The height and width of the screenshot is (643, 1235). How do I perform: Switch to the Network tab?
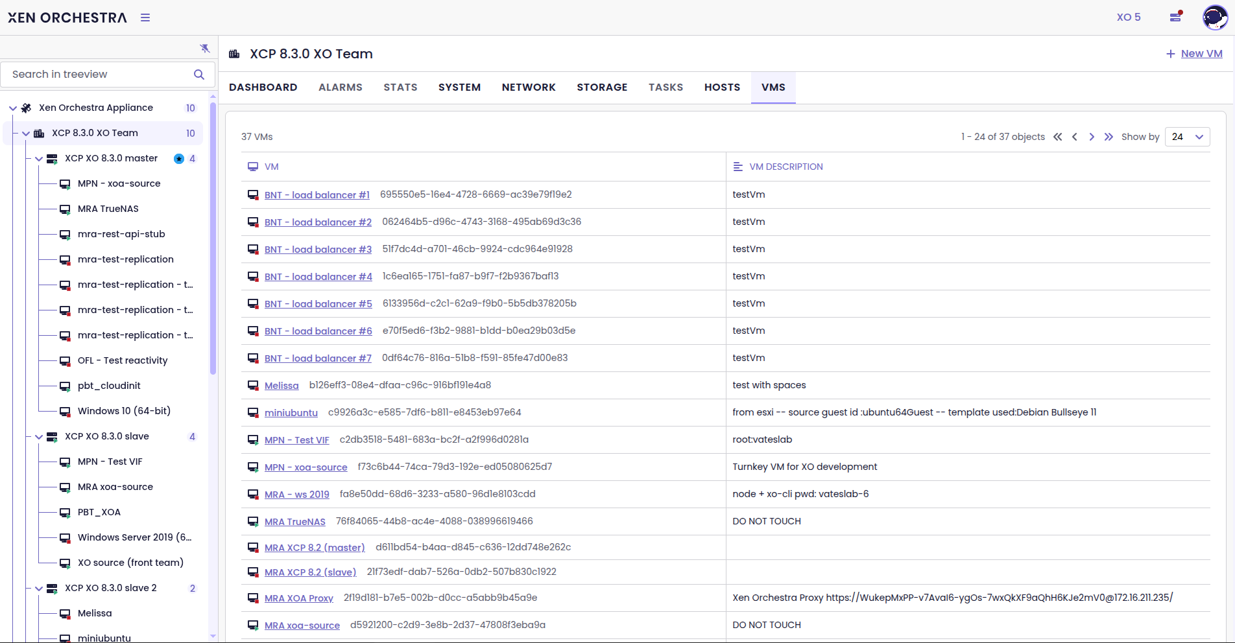click(529, 88)
